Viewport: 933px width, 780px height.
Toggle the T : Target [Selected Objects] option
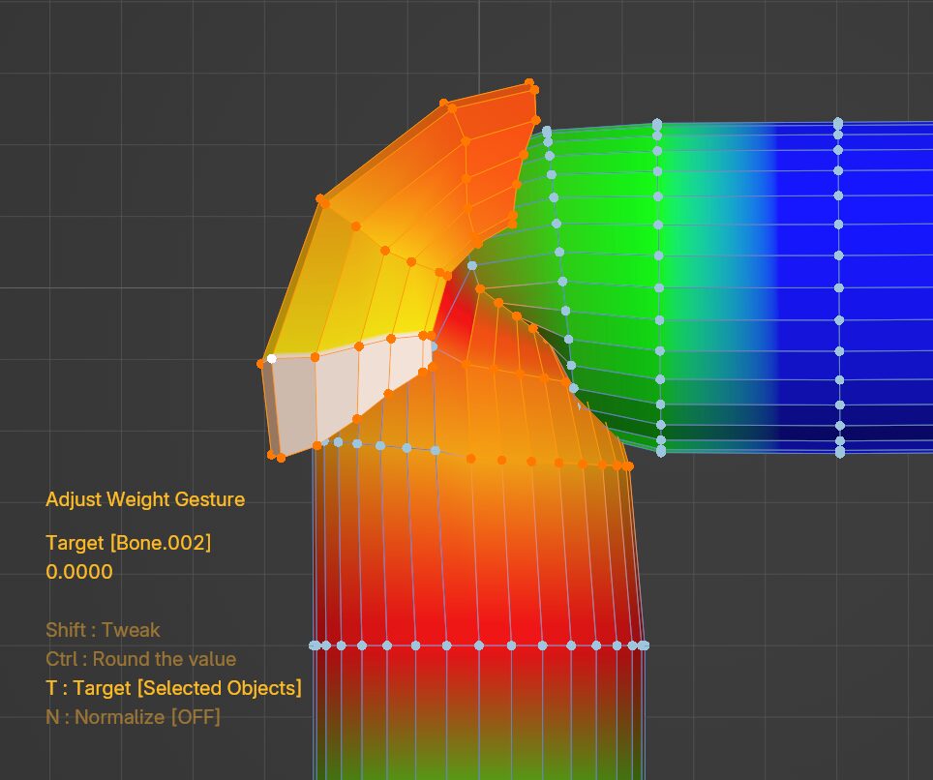tap(173, 688)
